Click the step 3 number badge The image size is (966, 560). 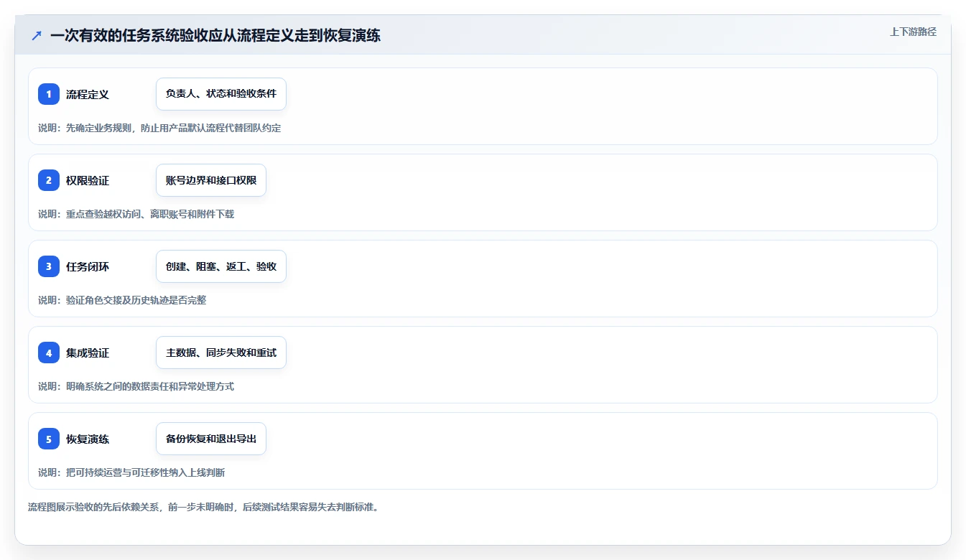pyautogui.click(x=49, y=266)
